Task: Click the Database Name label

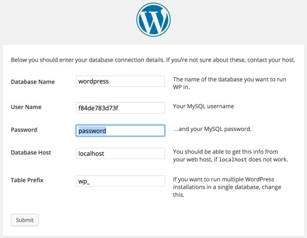Action: click(x=33, y=82)
